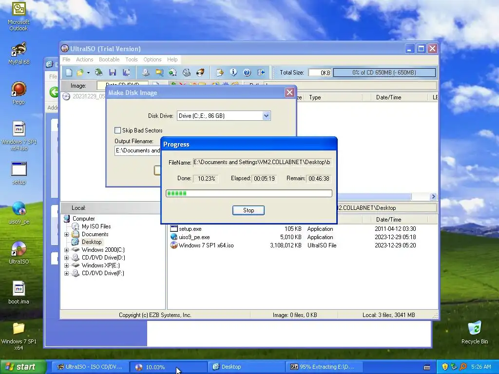Click the Save floppy-disk toolbar icon
The width and height of the screenshot is (499, 374).
coord(113,73)
